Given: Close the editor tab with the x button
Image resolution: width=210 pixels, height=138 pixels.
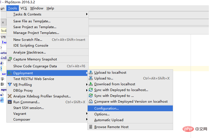Looking at the screenshot, I should [x=3, y=23].
